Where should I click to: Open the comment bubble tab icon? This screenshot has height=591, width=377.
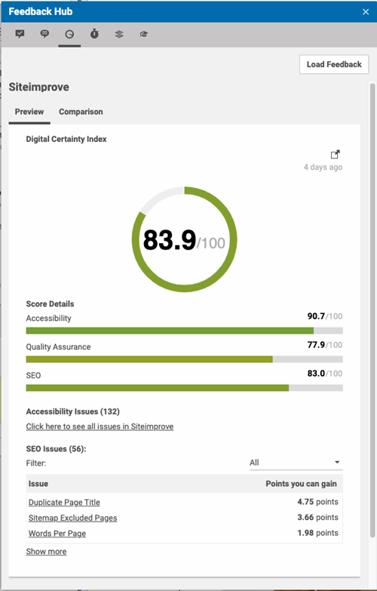point(44,34)
